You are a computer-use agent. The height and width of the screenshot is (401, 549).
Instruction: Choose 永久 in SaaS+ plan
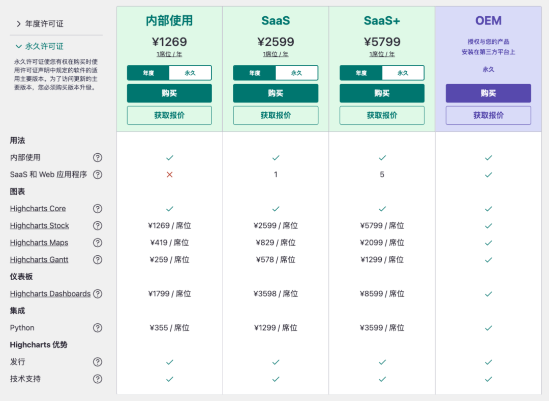pos(403,73)
